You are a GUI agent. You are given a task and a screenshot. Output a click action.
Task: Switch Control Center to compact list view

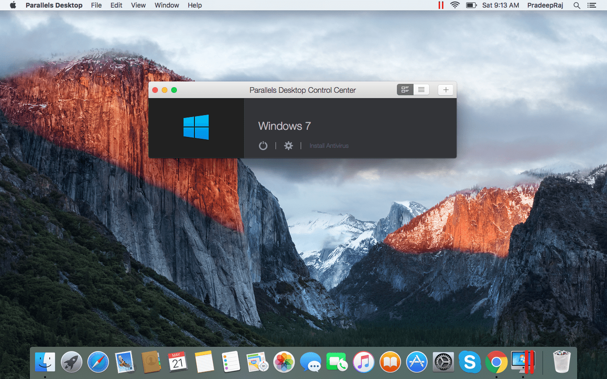tap(421, 90)
